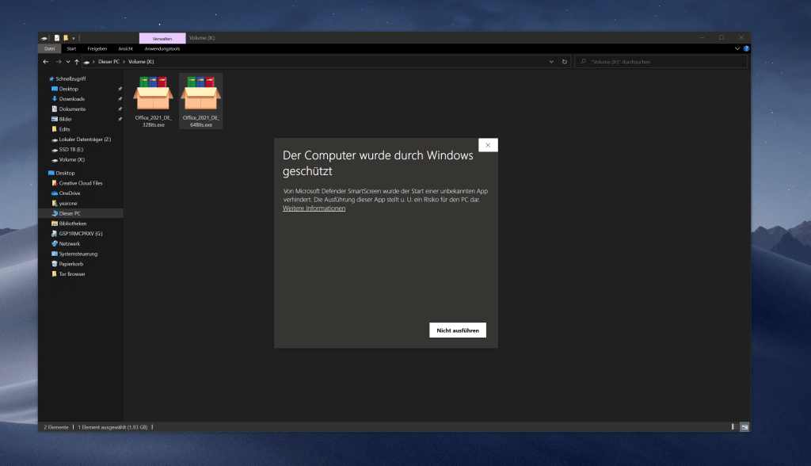Open the Anwendungstools ribbon tab
The height and width of the screenshot is (466, 811).
pos(162,48)
